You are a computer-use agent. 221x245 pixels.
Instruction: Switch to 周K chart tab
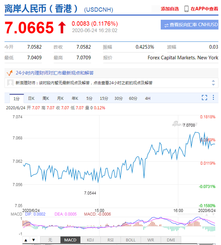pyautogui.click(x=46, y=99)
